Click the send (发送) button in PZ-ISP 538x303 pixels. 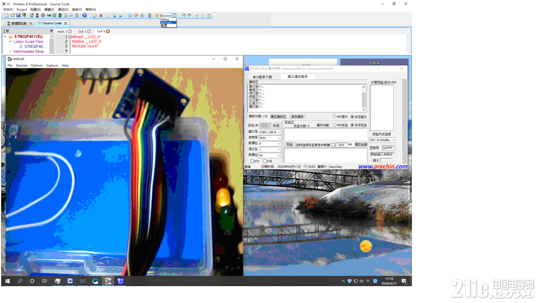click(290, 145)
